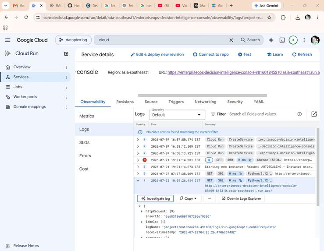Open a new browser tab
The height and width of the screenshot is (251, 324).
coord(231,6)
